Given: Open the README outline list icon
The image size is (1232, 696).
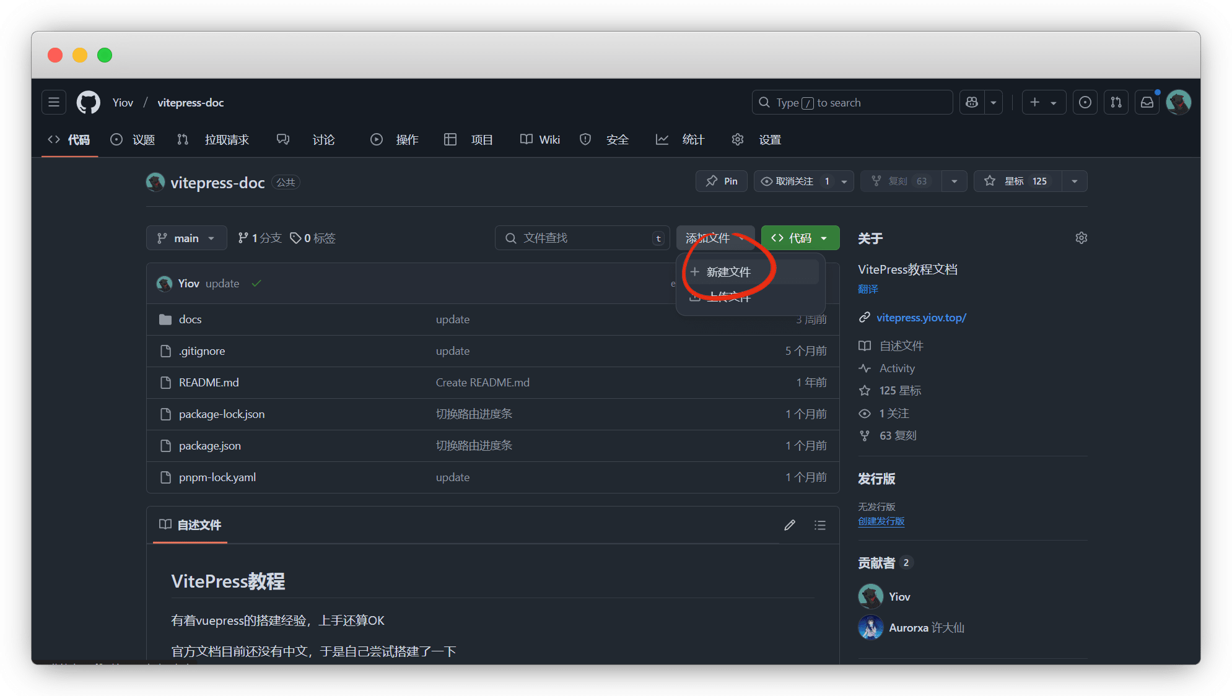Looking at the screenshot, I should pos(820,525).
